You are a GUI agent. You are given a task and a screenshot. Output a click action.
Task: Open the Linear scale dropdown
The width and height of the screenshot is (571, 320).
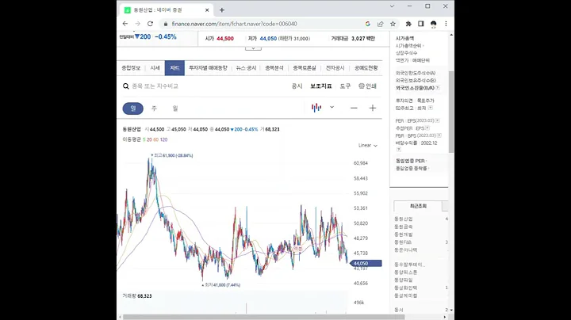click(x=368, y=146)
